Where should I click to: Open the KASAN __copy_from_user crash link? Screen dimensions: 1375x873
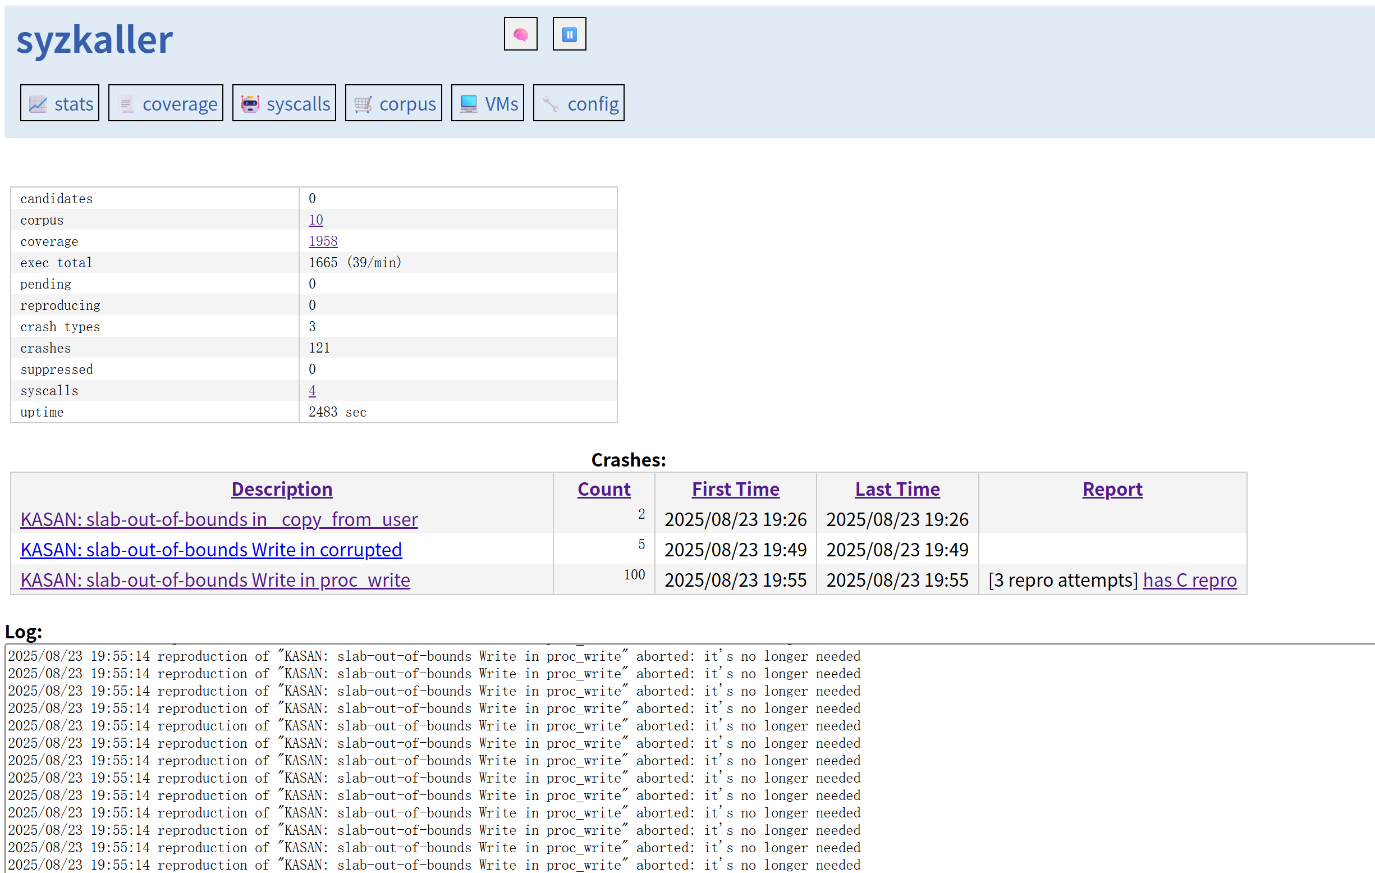point(219,519)
